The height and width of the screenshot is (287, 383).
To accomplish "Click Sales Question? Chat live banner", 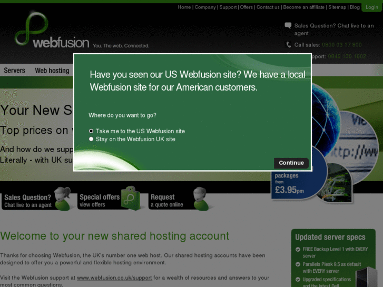I will pos(37,200).
